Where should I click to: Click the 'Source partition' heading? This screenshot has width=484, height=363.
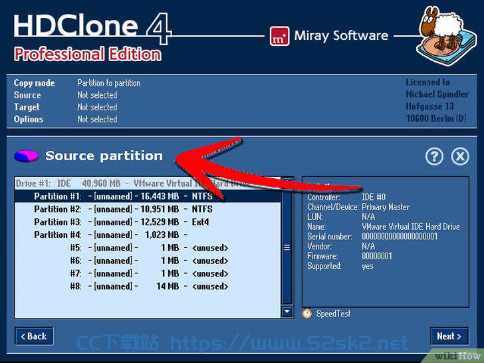(x=104, y=156)
